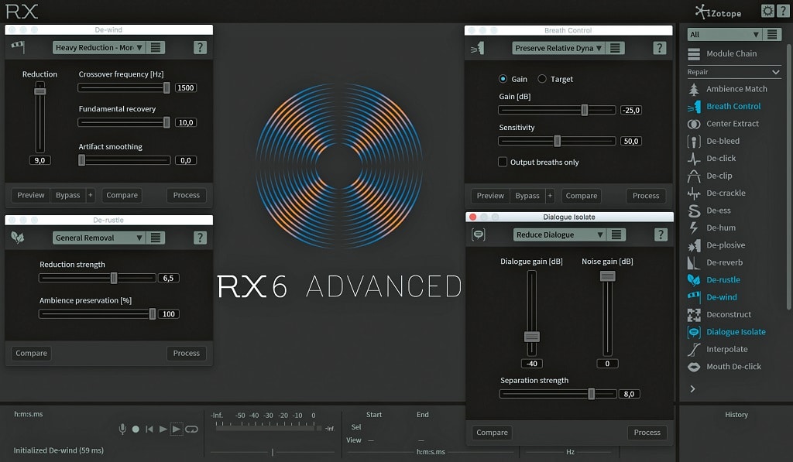Image resolution: width=793 pixels, height=462 pixels.
Task: Open De-clip module icon
Action: pyautogui.click(x=694, y=176)
